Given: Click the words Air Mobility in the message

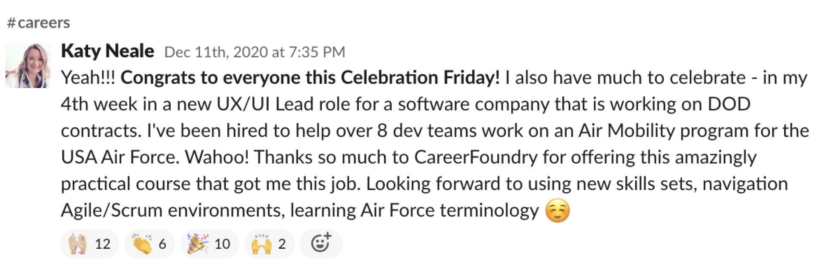Looking at the screenshot, I should [x=627, y=131].
